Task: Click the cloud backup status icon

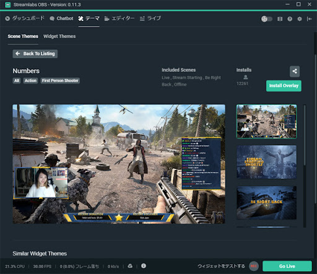Action: 130,266
